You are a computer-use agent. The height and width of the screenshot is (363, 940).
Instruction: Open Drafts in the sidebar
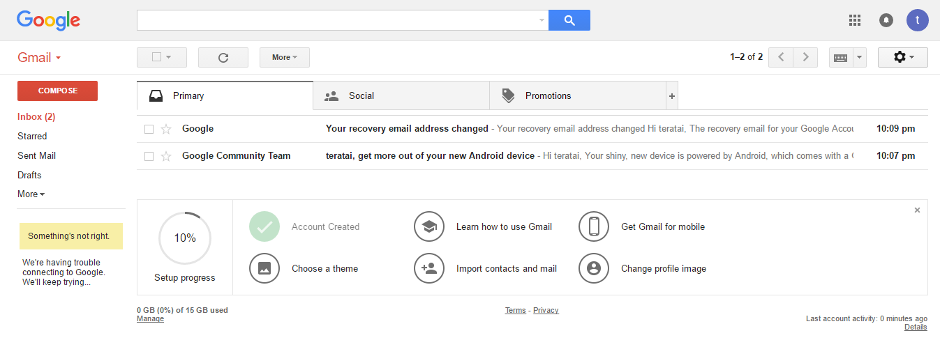[29, 175]
